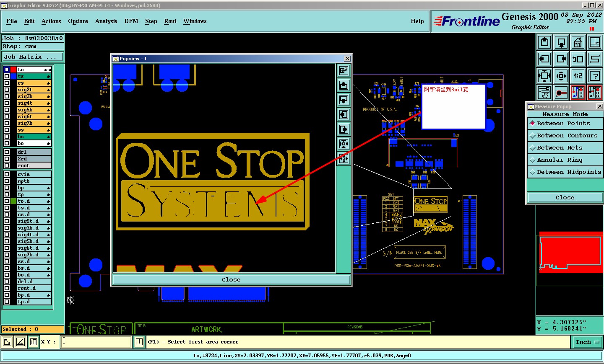Close the Popview window with Close button

(x=231, y=279)
